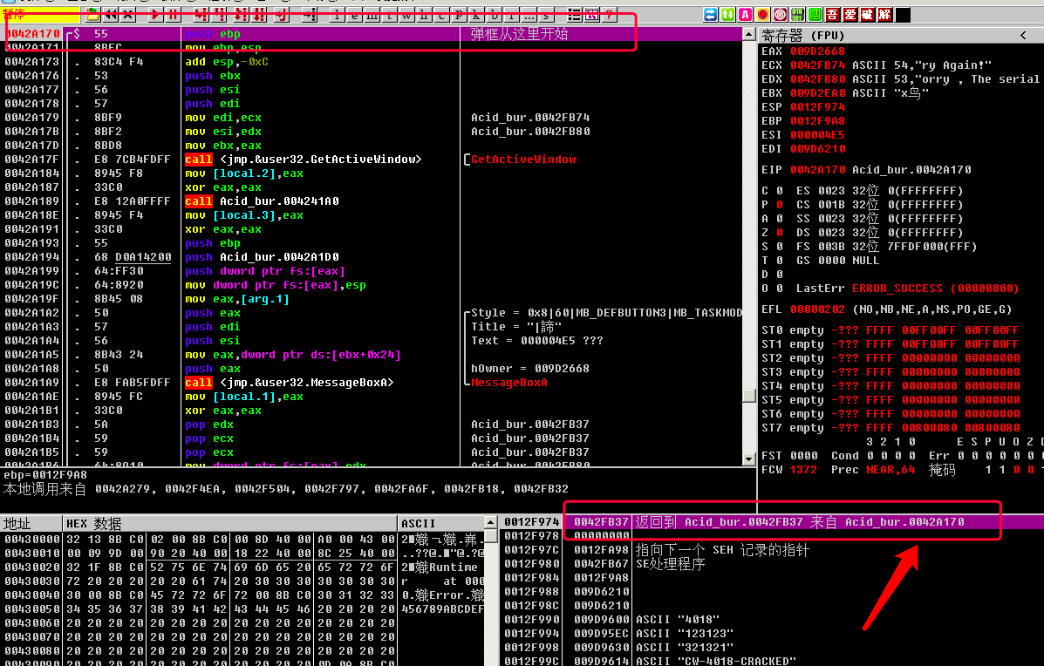
Task: Click the Step Over toolbar icon
Action: coord(219,15)
